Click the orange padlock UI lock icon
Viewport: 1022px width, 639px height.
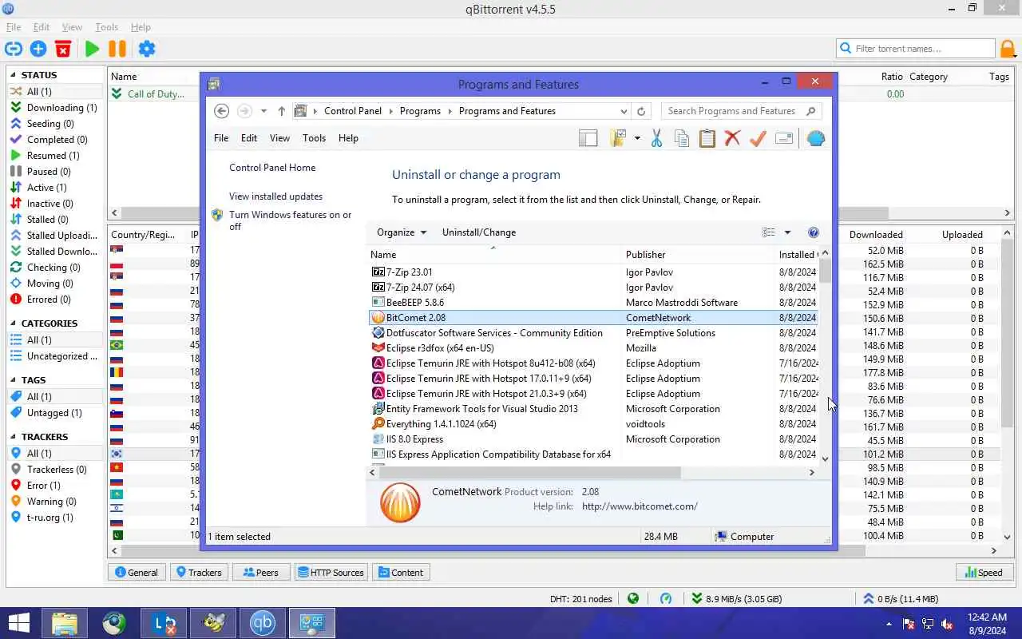click(x=1008, y=49)
